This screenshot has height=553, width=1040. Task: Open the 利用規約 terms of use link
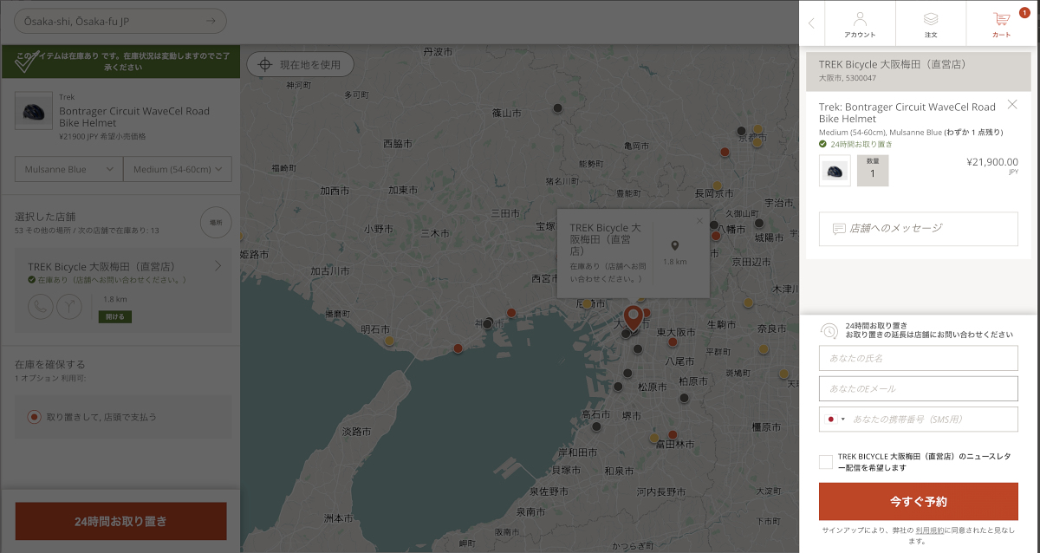[x=932, y=530]
